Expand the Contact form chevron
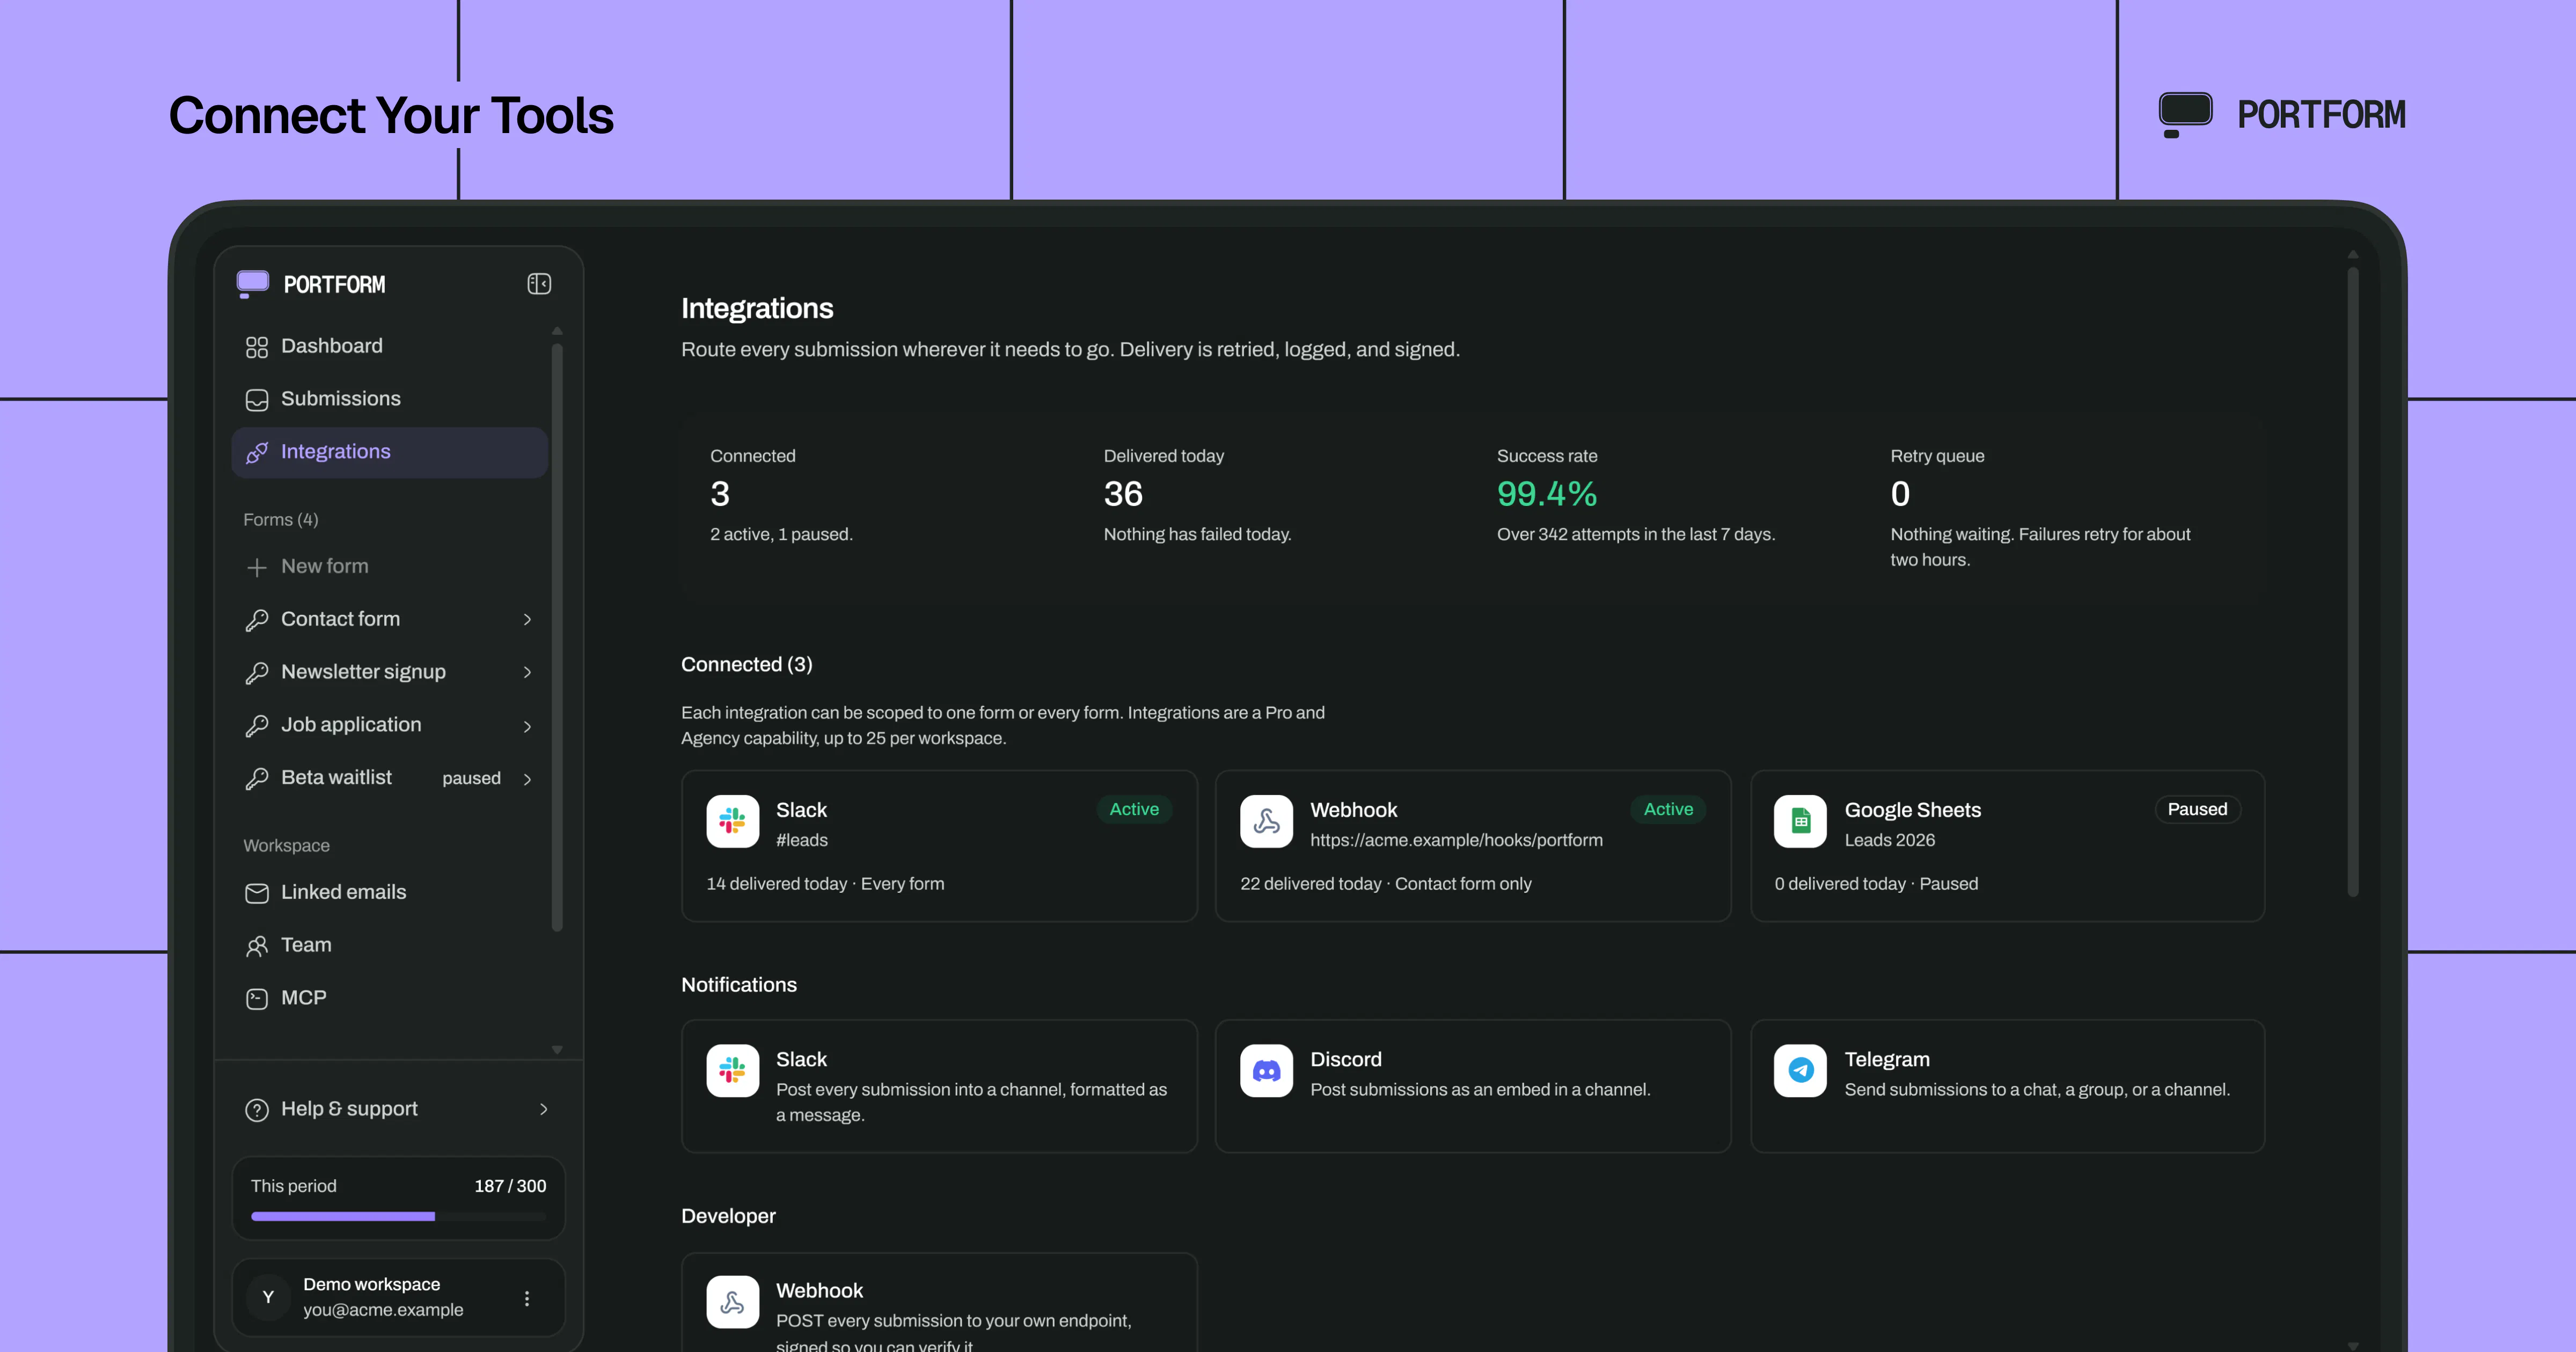The width and height of the screenshot is (2576, 1352). click(x=527, y=620)
